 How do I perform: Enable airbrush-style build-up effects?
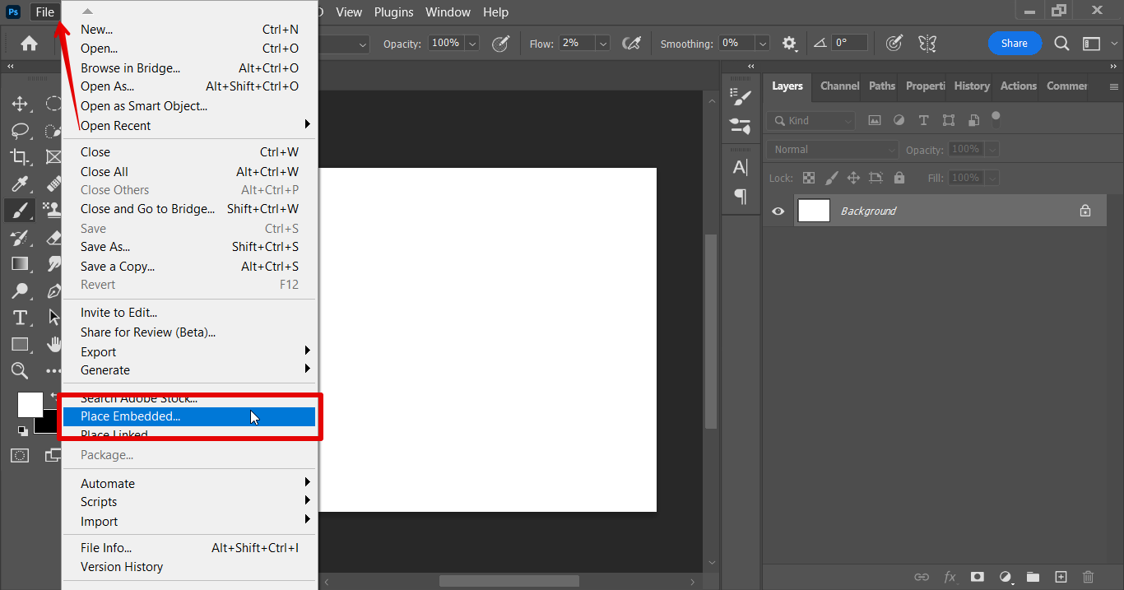tap(631, 44)
